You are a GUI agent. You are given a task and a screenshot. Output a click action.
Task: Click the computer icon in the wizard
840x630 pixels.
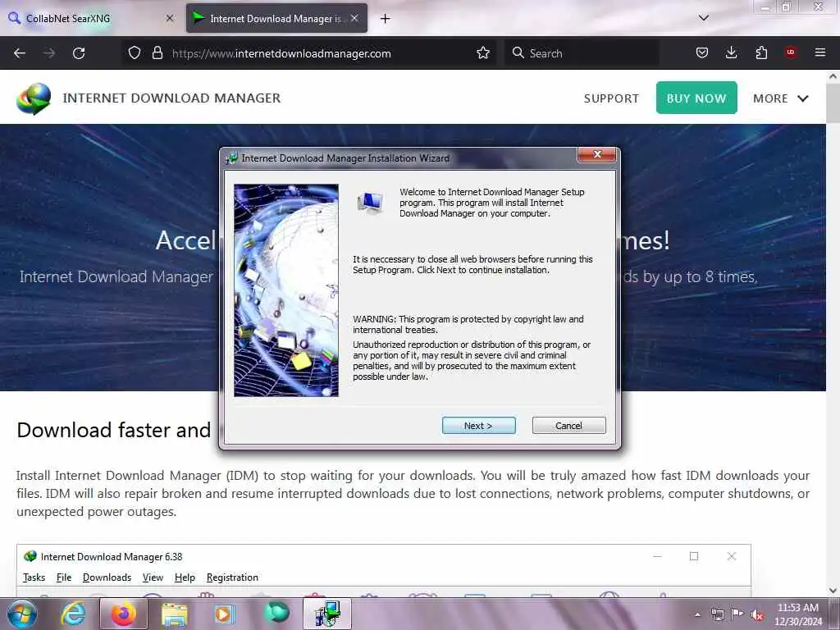[x=370, y=203]
